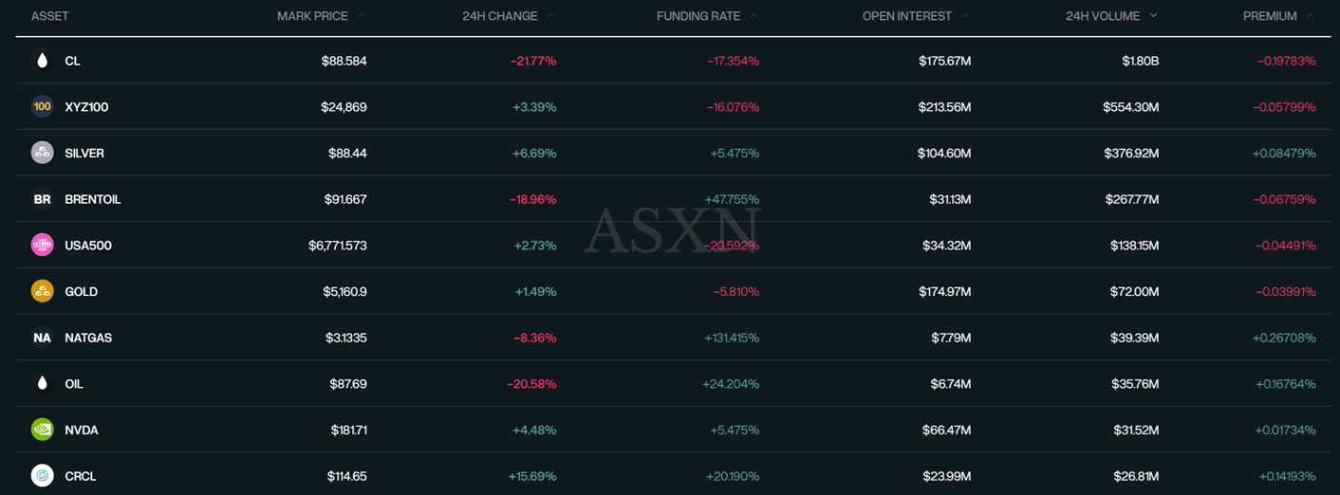Click the CRCL circle logo icon
Screen dimensions: 1340x495
(42, 476)
